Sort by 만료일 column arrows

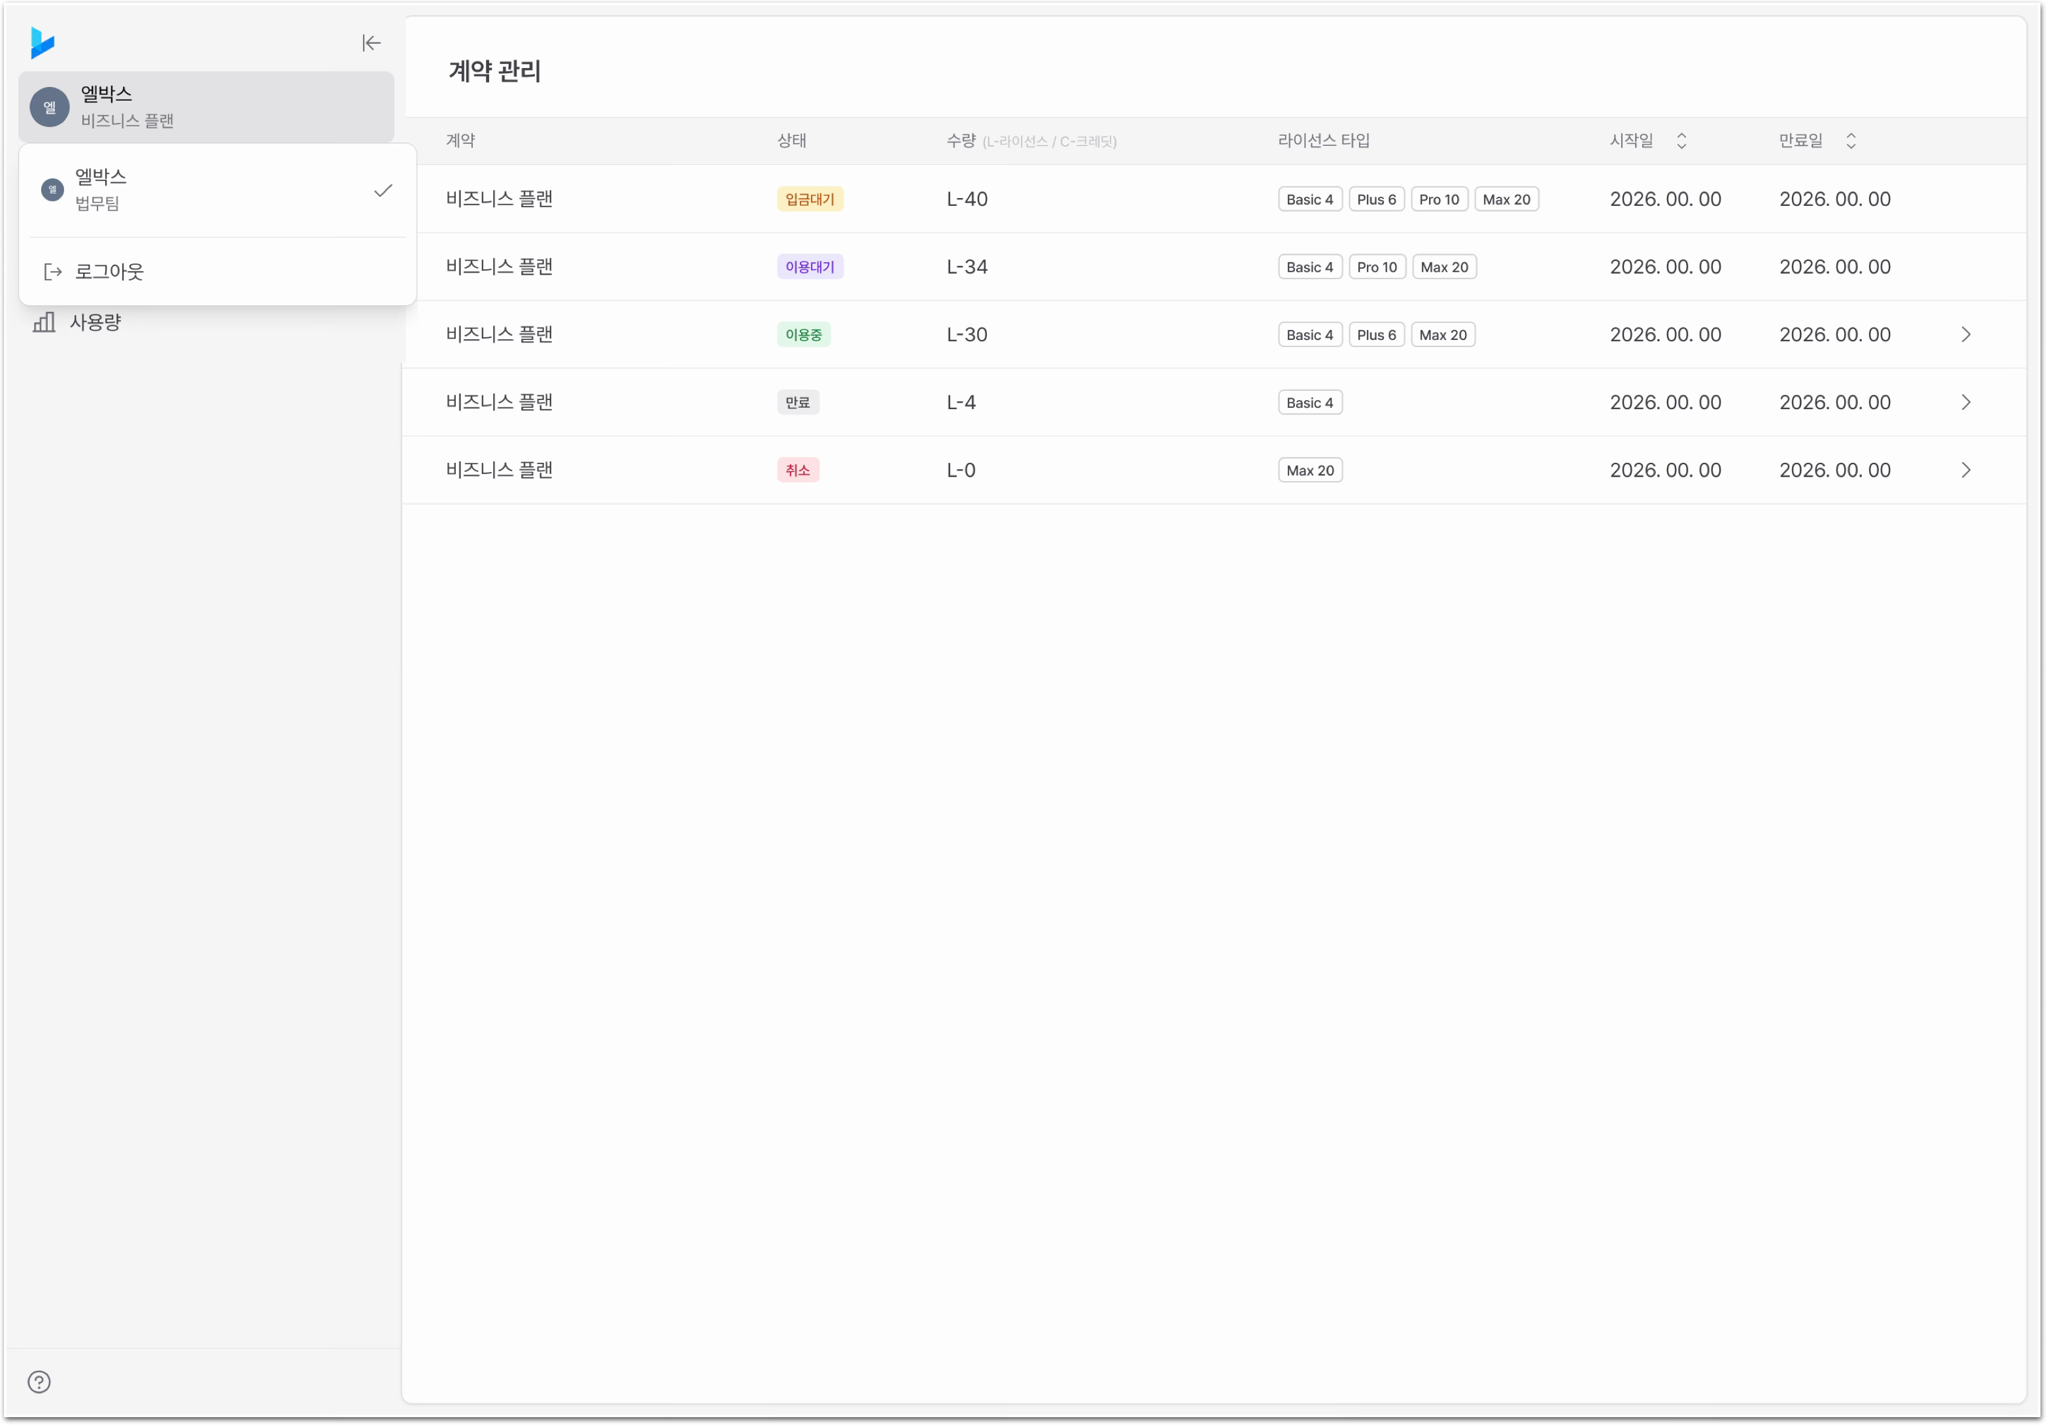click(1851, 141)
